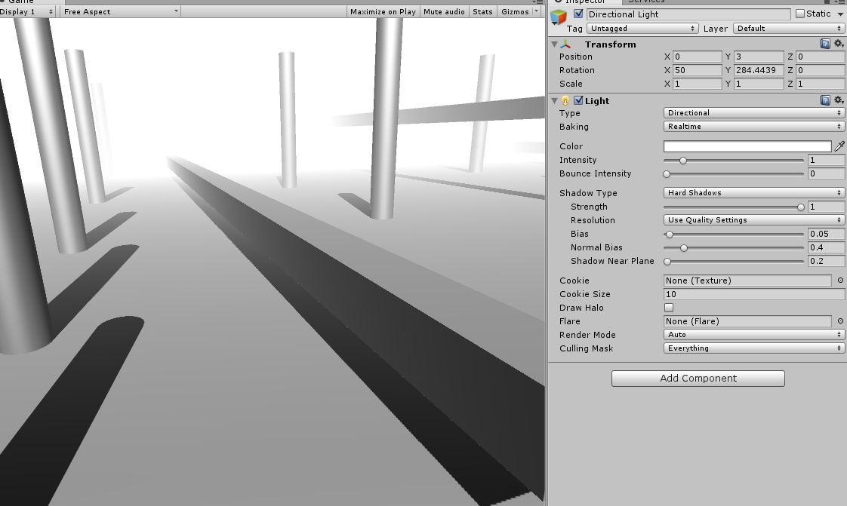Pick color with the eyedropper icon

coord(839,146)
